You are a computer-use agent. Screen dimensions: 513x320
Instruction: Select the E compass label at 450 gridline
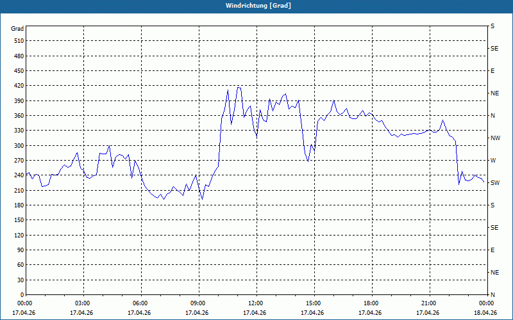click(492, 71)
